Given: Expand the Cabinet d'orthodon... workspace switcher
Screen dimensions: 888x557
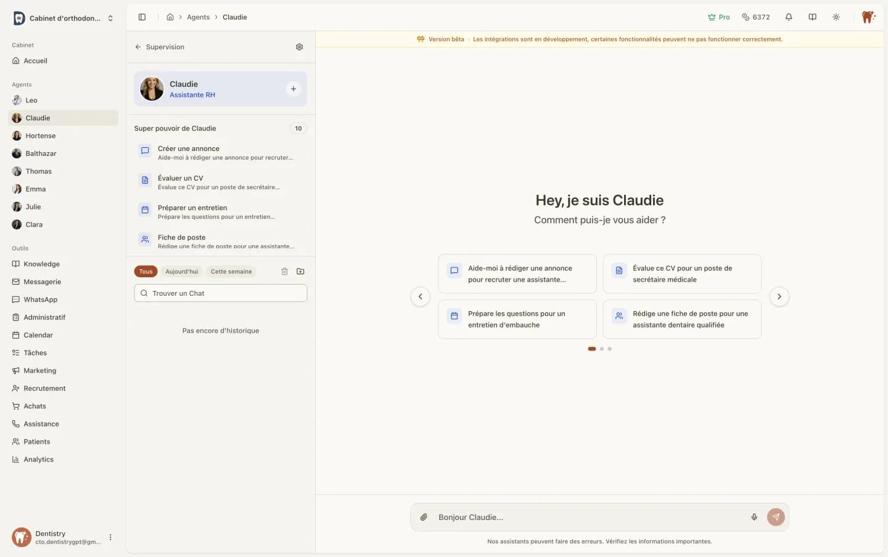Looking at the screenshot, I should 110,18.
